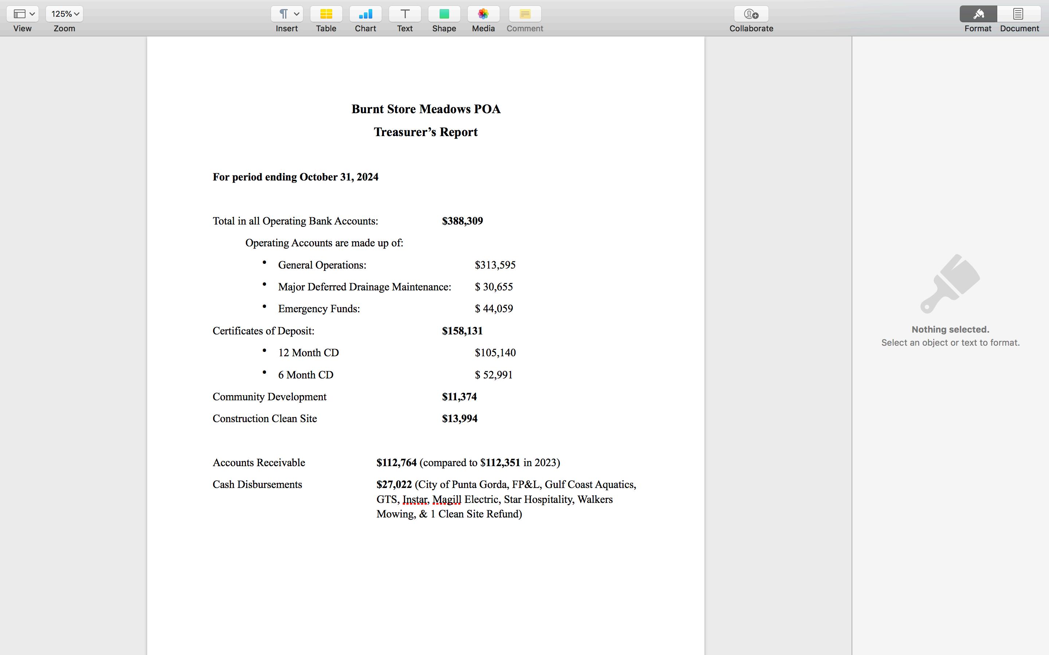This screenshot has width=1049, height=655.
Task: Click the misspelled word Instar
Action: [415, 500]
